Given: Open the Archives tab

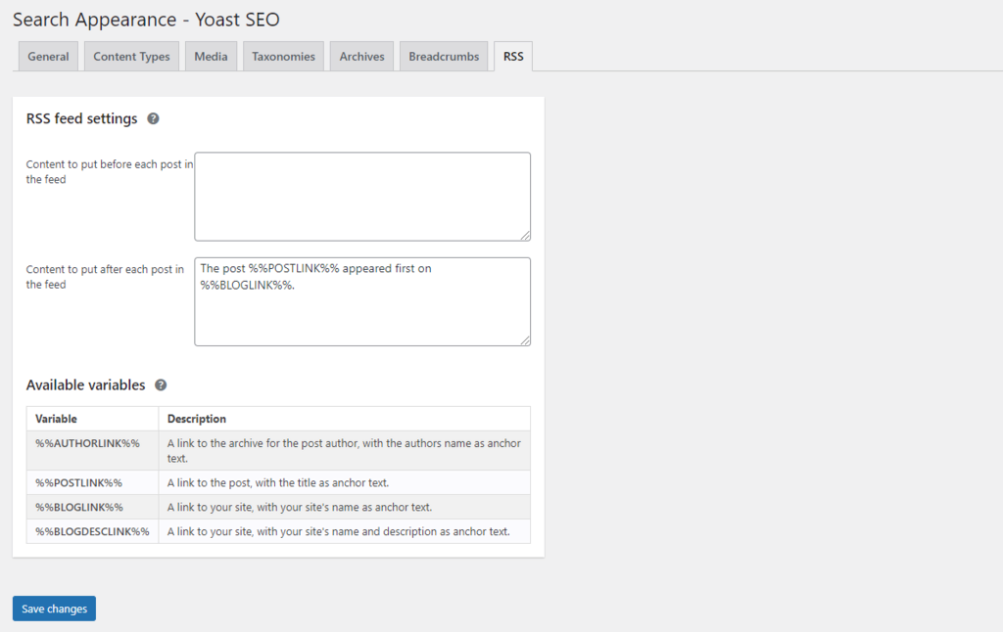Looking at the screenshot, I should (360, 56).
